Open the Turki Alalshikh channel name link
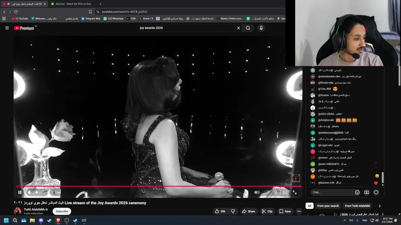Image resolution: width=401 pixels, height=225 pixels. 34,209
